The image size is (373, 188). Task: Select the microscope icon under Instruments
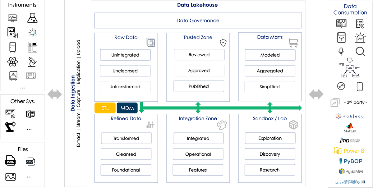[x=32, y=62]
